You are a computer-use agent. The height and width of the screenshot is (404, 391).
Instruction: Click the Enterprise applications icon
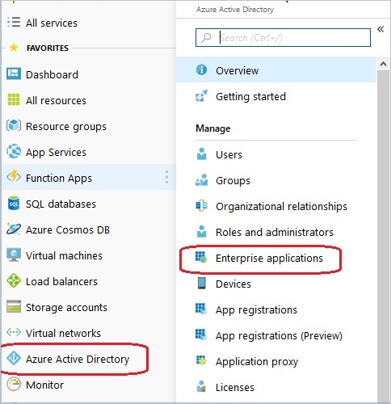coord(201,257)
